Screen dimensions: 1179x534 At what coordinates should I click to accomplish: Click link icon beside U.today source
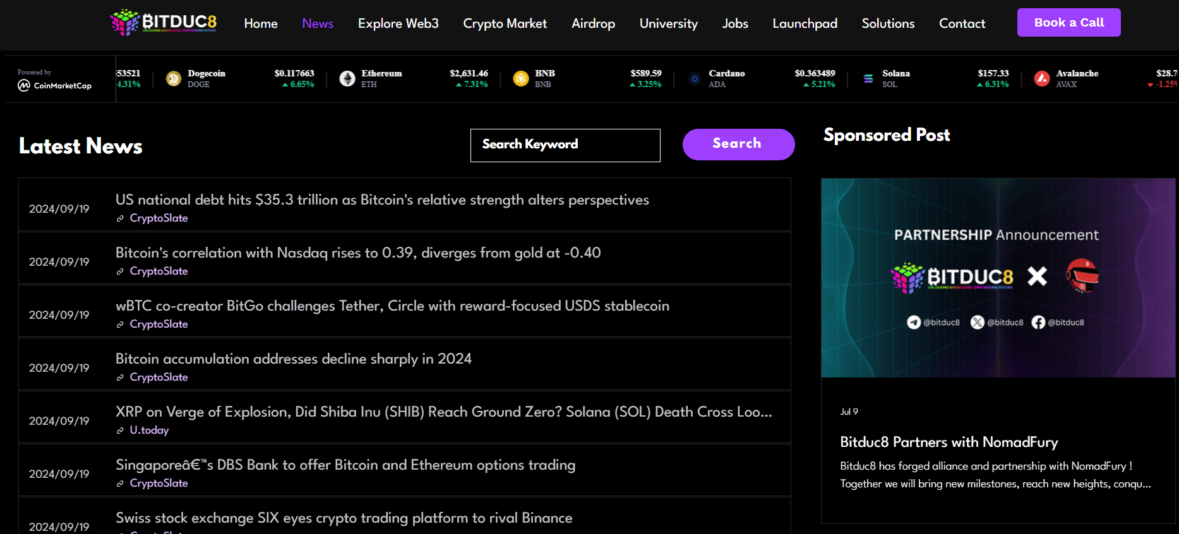pyautogui.click(x=120, y=430)
